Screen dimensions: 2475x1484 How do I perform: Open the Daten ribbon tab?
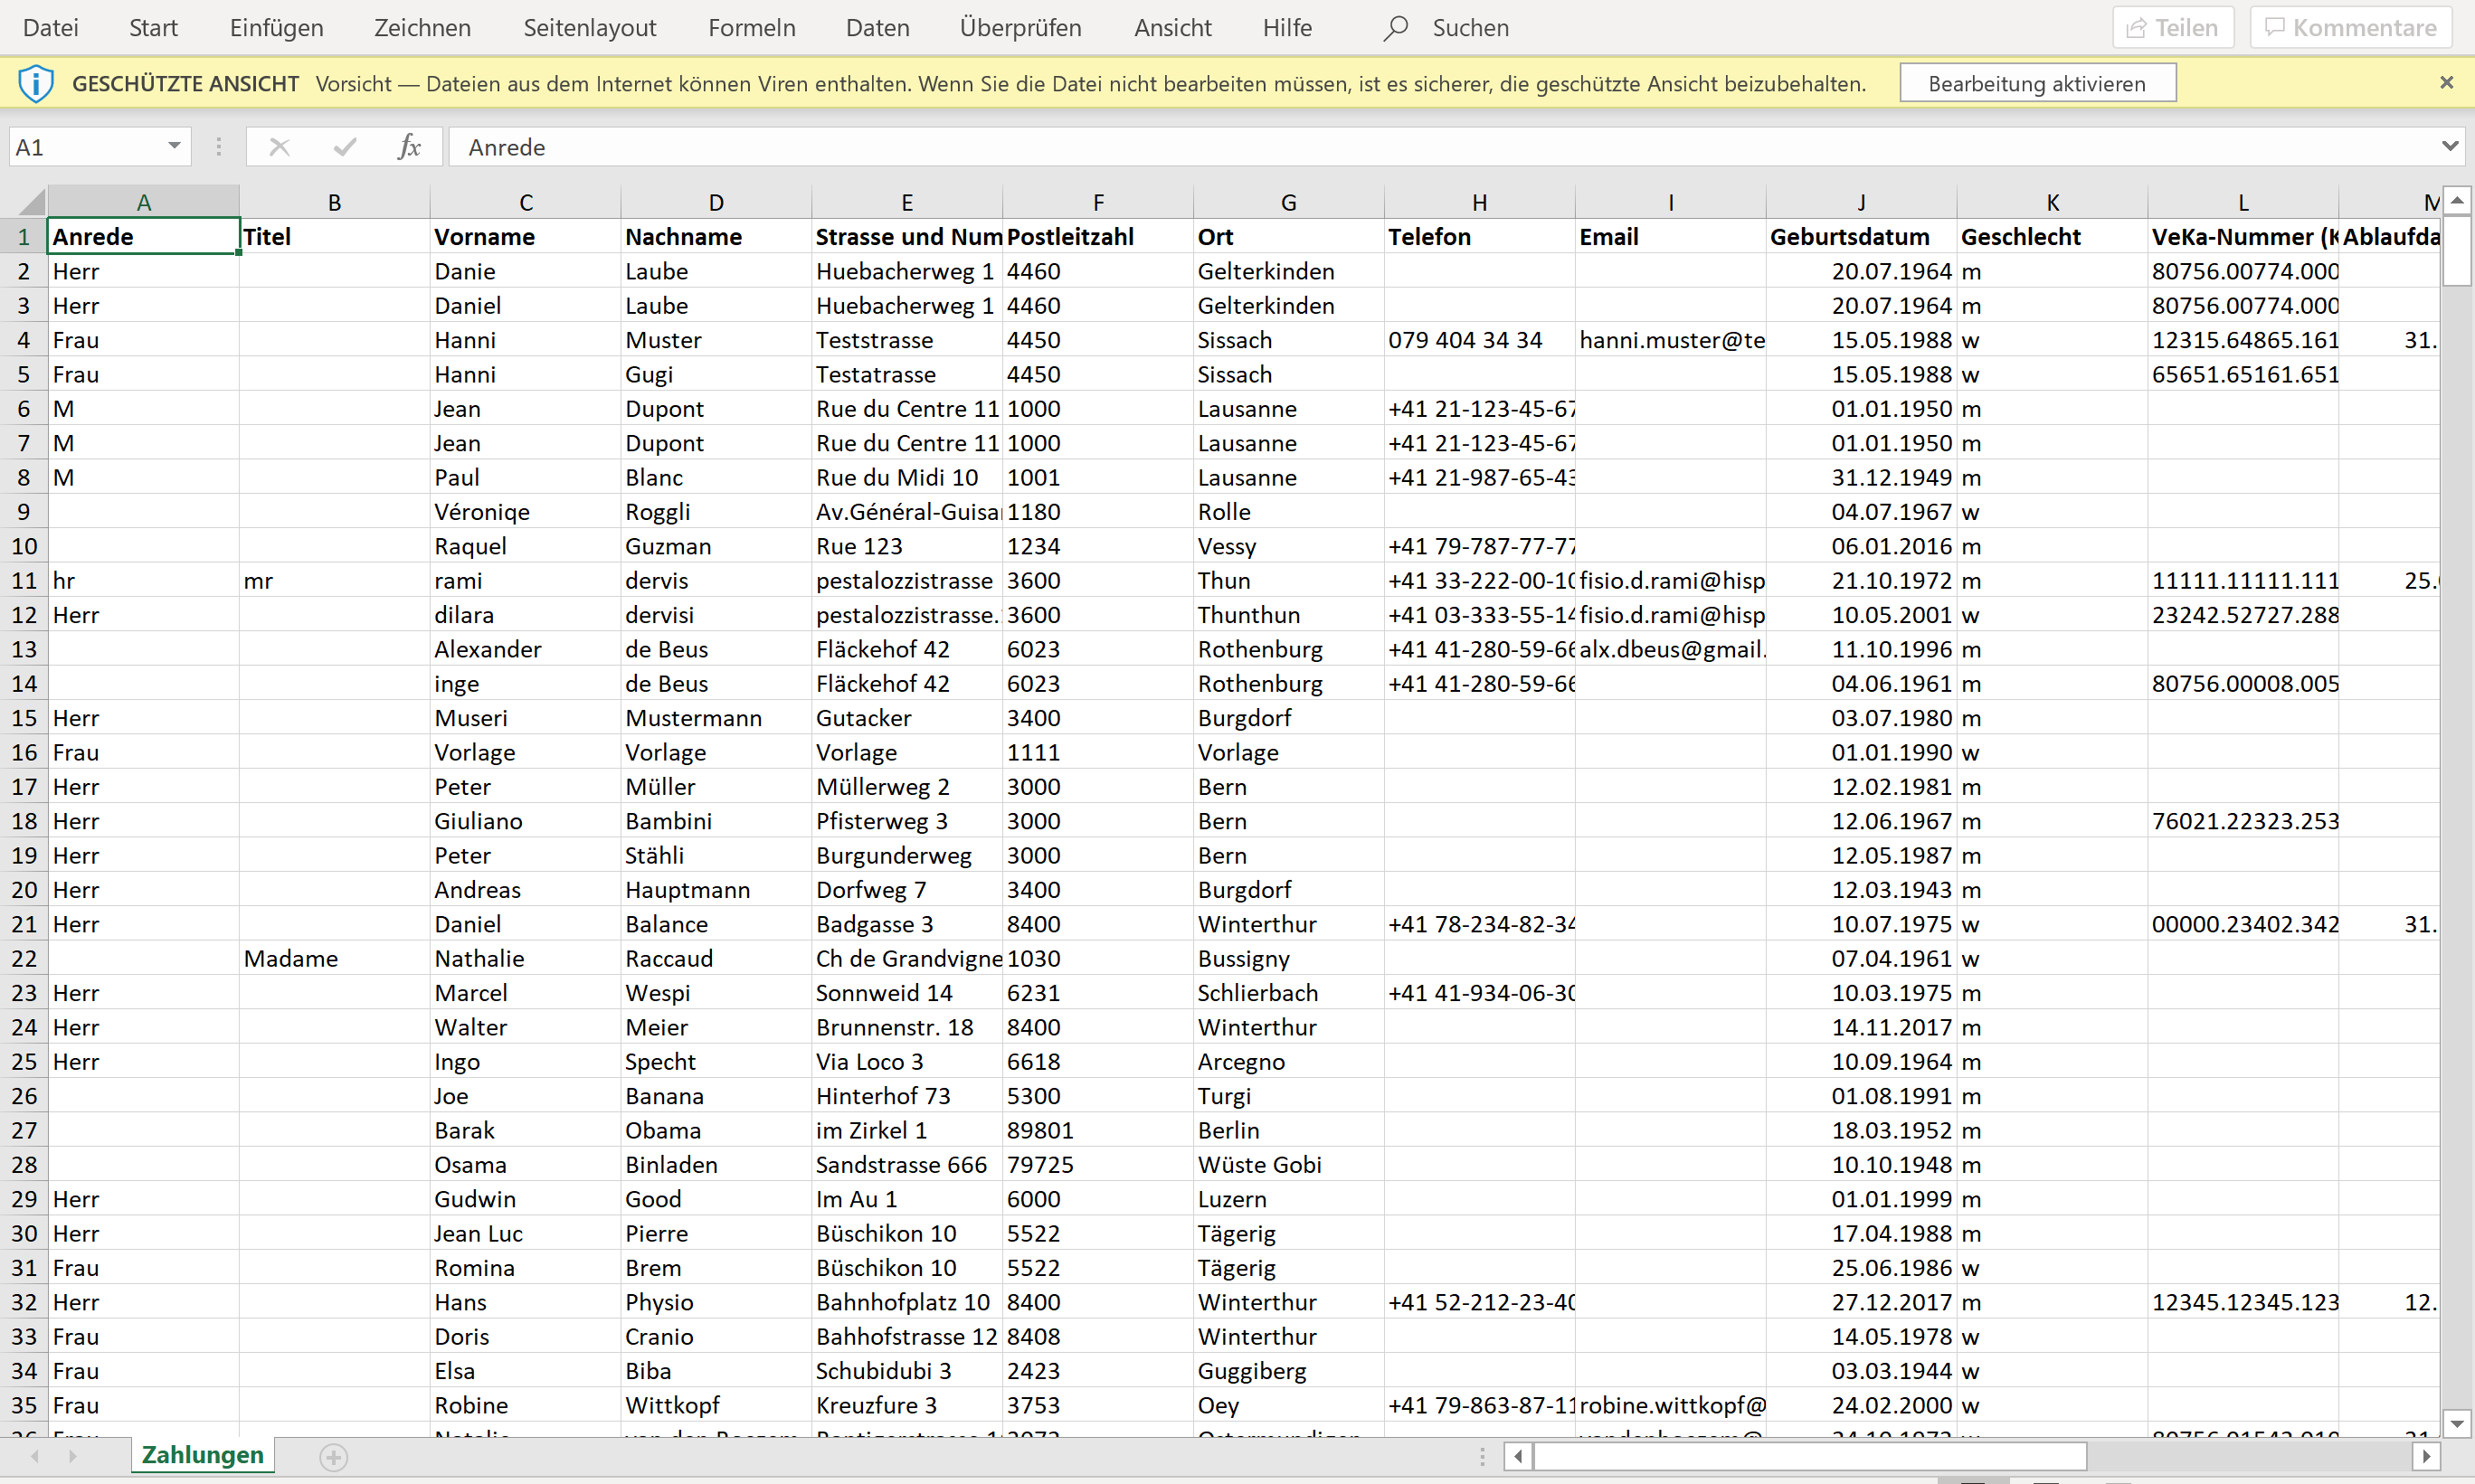[x=878, y=28]
